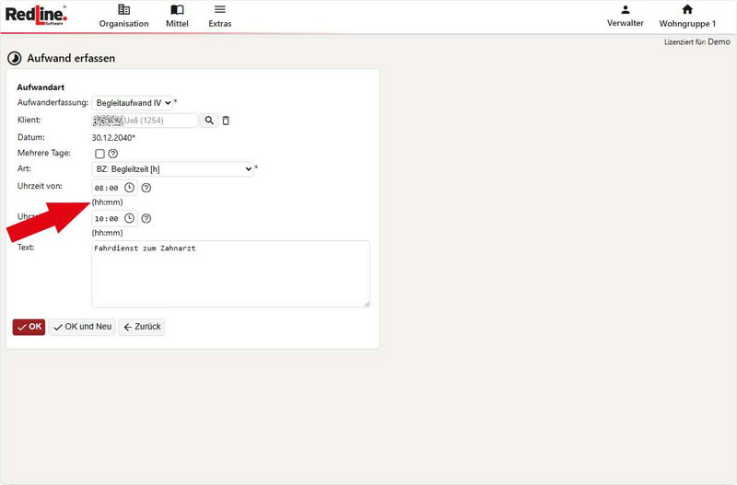Screen dimensions: 737x485
Task: Click the trash icon to clear client
Action: point(226,121)
